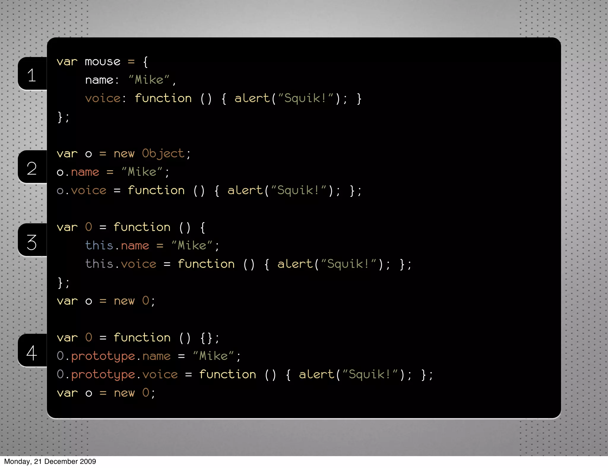Image resolution: width=608 pixels, height=468 pixels.
Task: Click the 'o.voice = function' line
Action: pos(120,190)
